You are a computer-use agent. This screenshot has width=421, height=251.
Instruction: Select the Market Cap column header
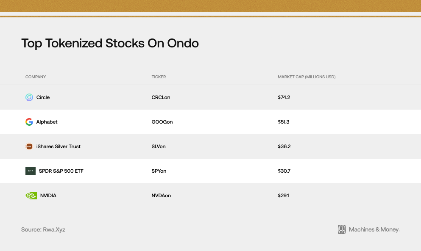point(307,77)
